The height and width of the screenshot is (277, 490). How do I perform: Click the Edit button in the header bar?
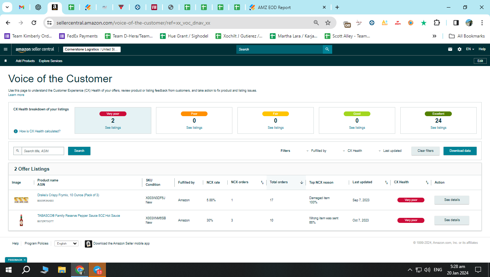point(480,61)
